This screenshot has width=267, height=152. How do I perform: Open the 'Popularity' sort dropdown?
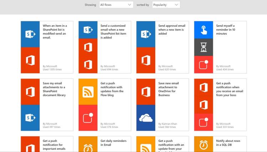coord(166,5)
